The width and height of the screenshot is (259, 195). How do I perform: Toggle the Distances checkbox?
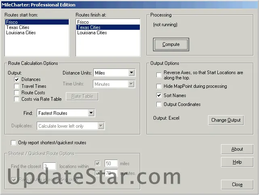point(17,79)
